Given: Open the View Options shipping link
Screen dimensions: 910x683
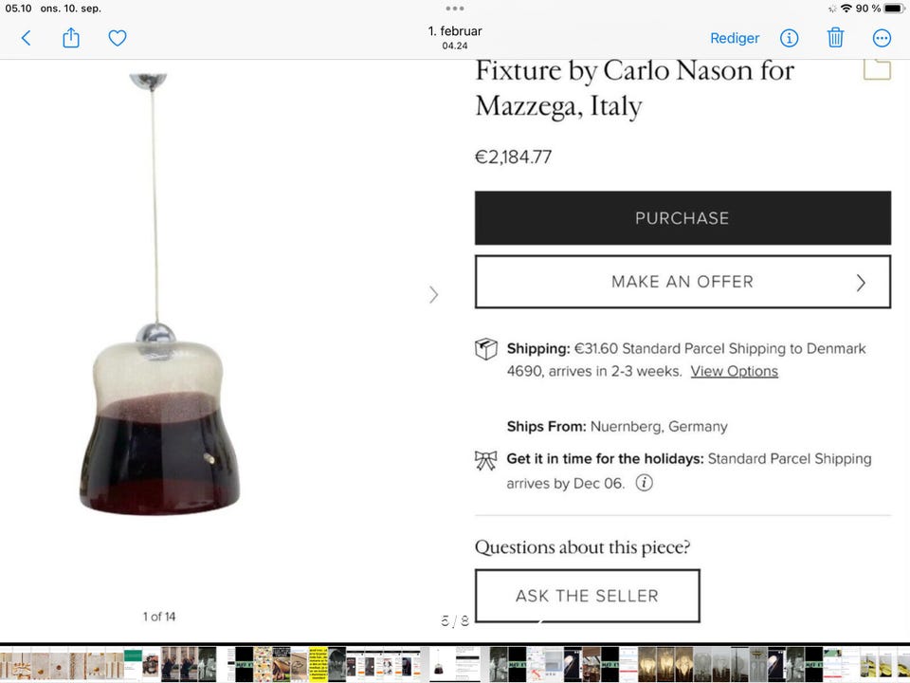Looking at the screenshot, I should (x=734, y=371).
